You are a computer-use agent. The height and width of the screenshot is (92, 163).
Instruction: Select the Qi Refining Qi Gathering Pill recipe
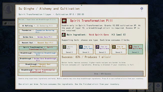point(38,26)
